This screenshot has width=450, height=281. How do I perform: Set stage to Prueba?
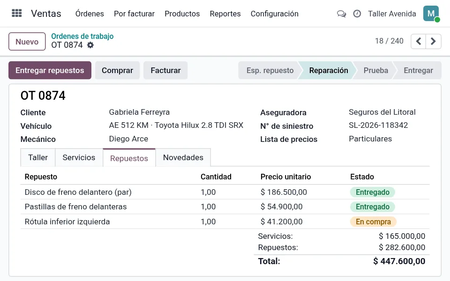[375, 70]
